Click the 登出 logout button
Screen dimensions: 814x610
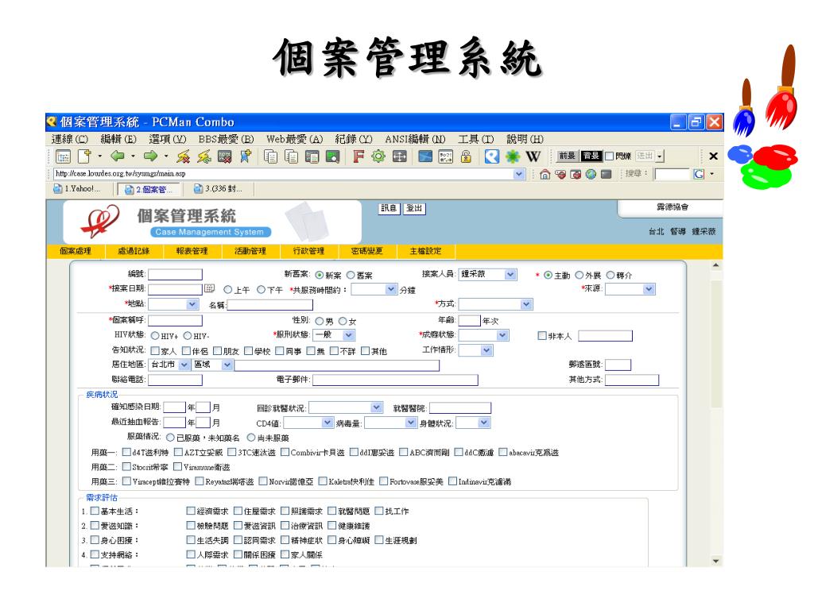(x=414, y=209)
